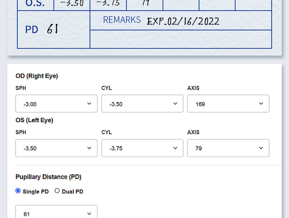The width and height of the screenshot is (289, 218).
Task: Expand the OS CYL dropdown showing -3.75
Action: click(x=142, y=148)
